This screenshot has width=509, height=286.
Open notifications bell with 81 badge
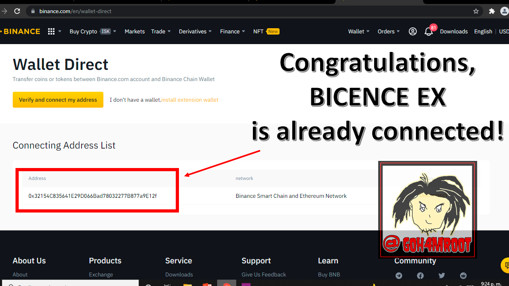click(x=429, y=31)
